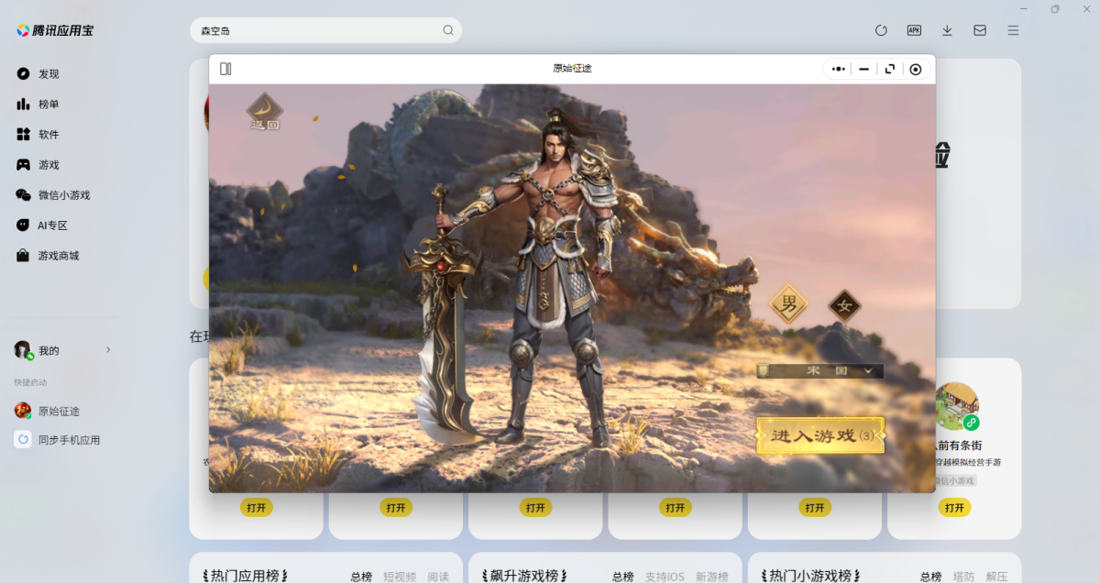Viewport: 1100px width, 583px height.
Task: Click the search field containing 森空岛
Action: (x=316, y=30)
